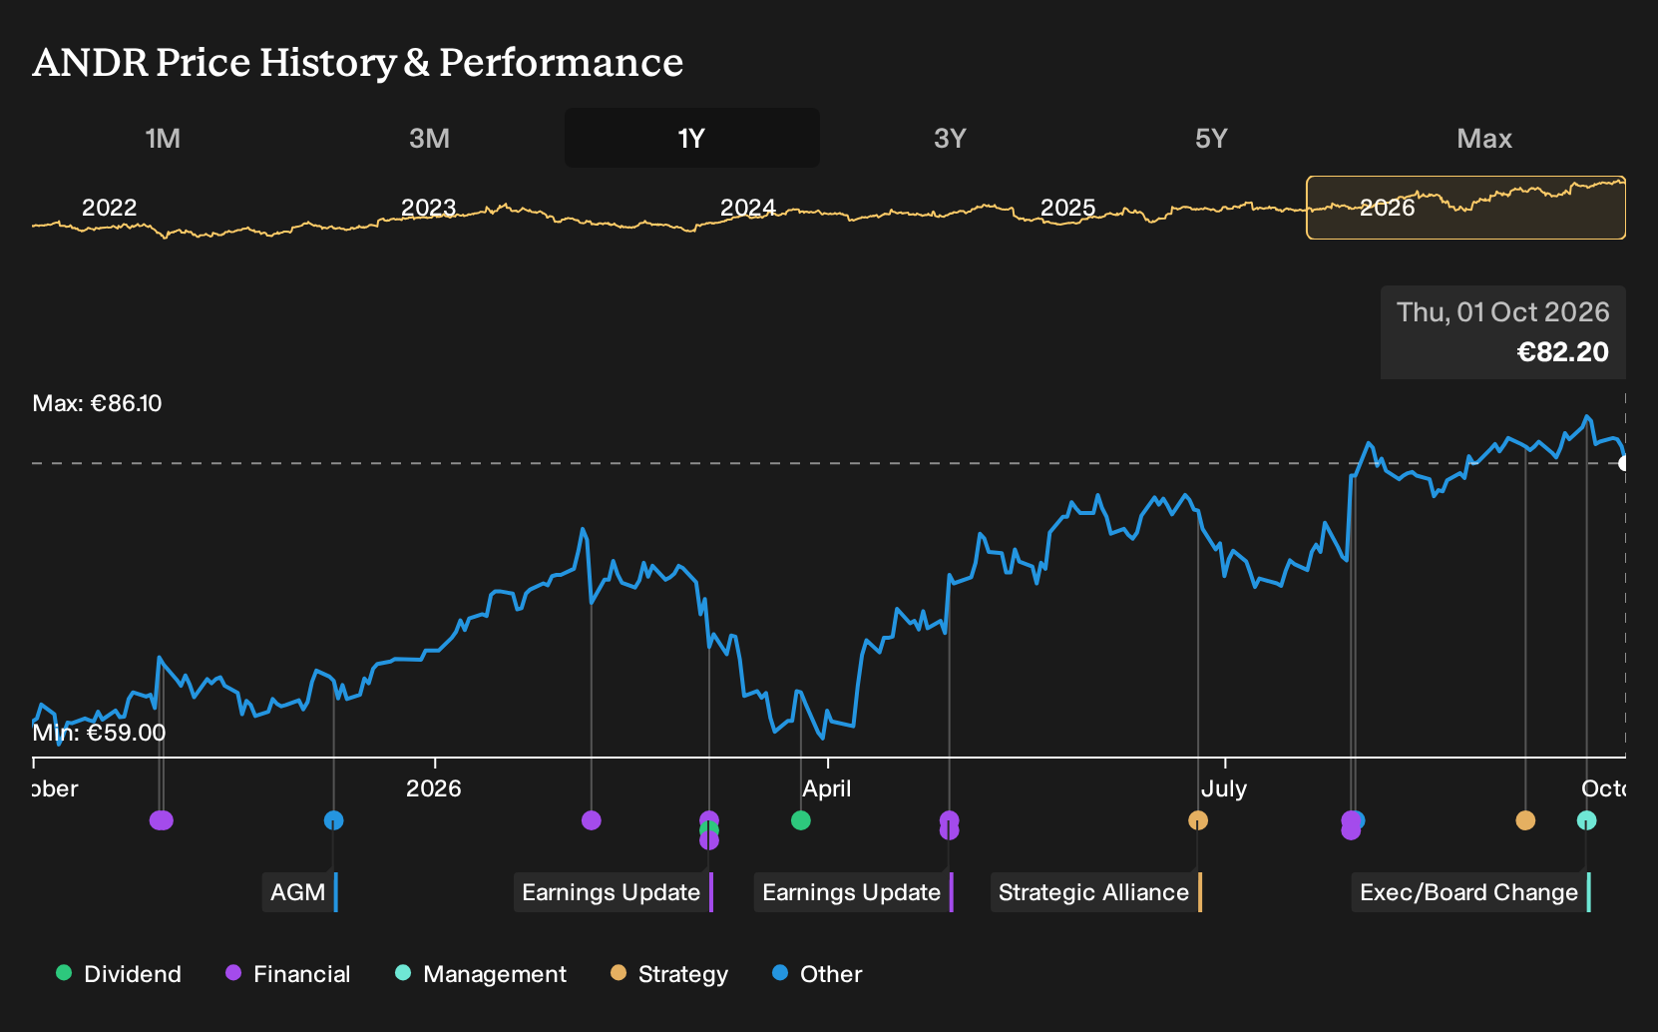Click the orange marker left of the teal marker
1658x1032 pixels.
click(x=1525, y=820)
